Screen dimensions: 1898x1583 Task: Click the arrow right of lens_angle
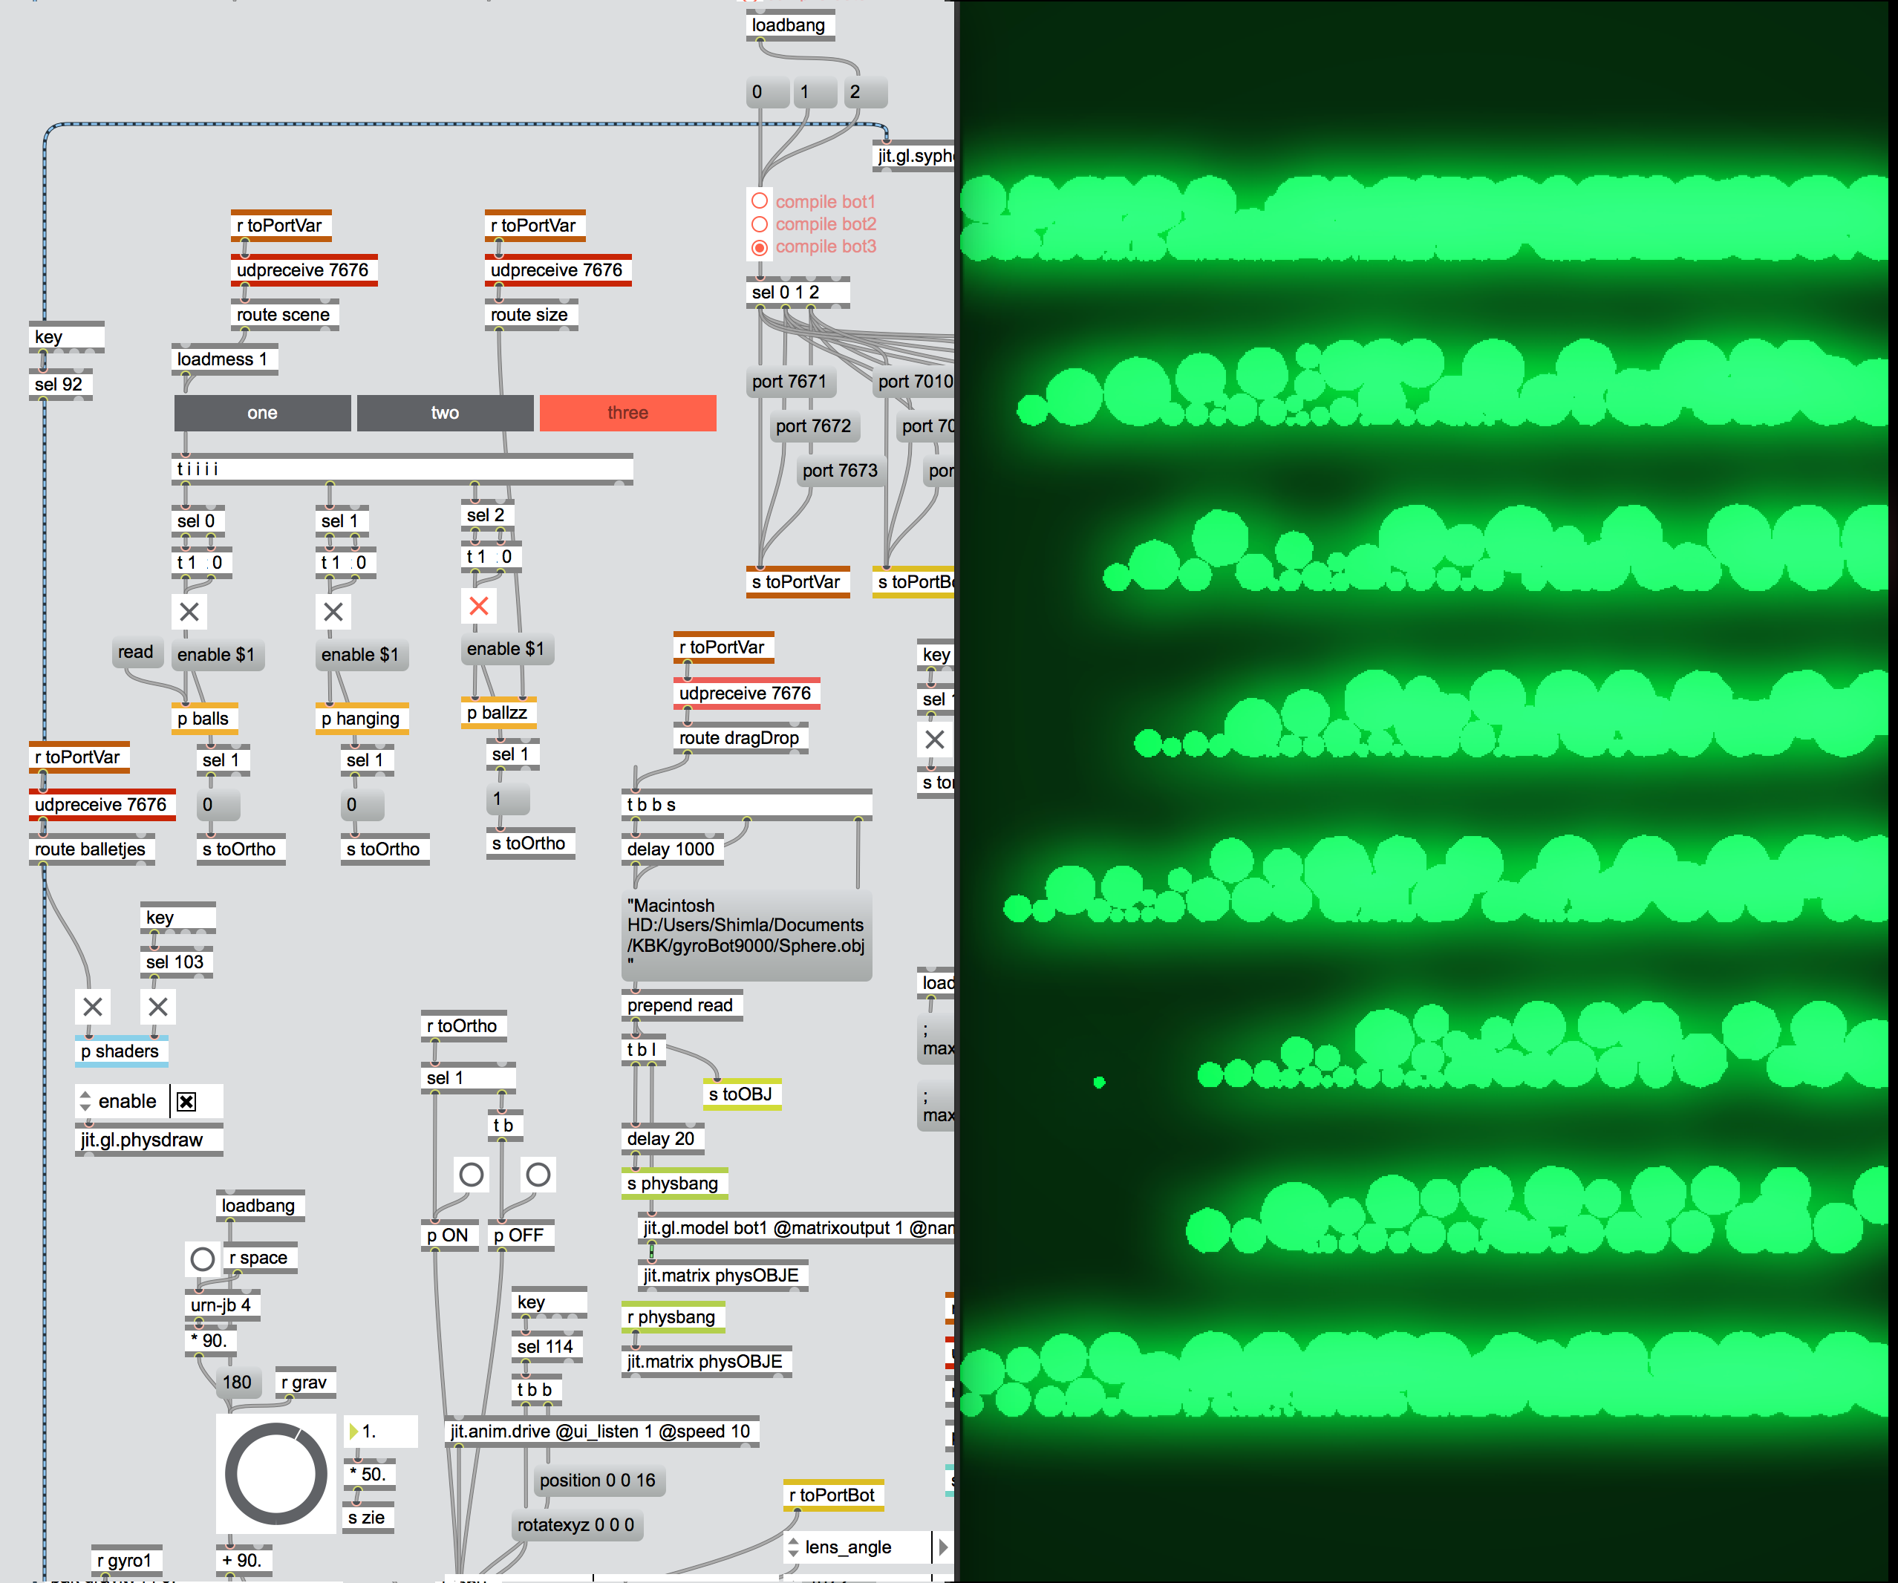point(942,1547)
